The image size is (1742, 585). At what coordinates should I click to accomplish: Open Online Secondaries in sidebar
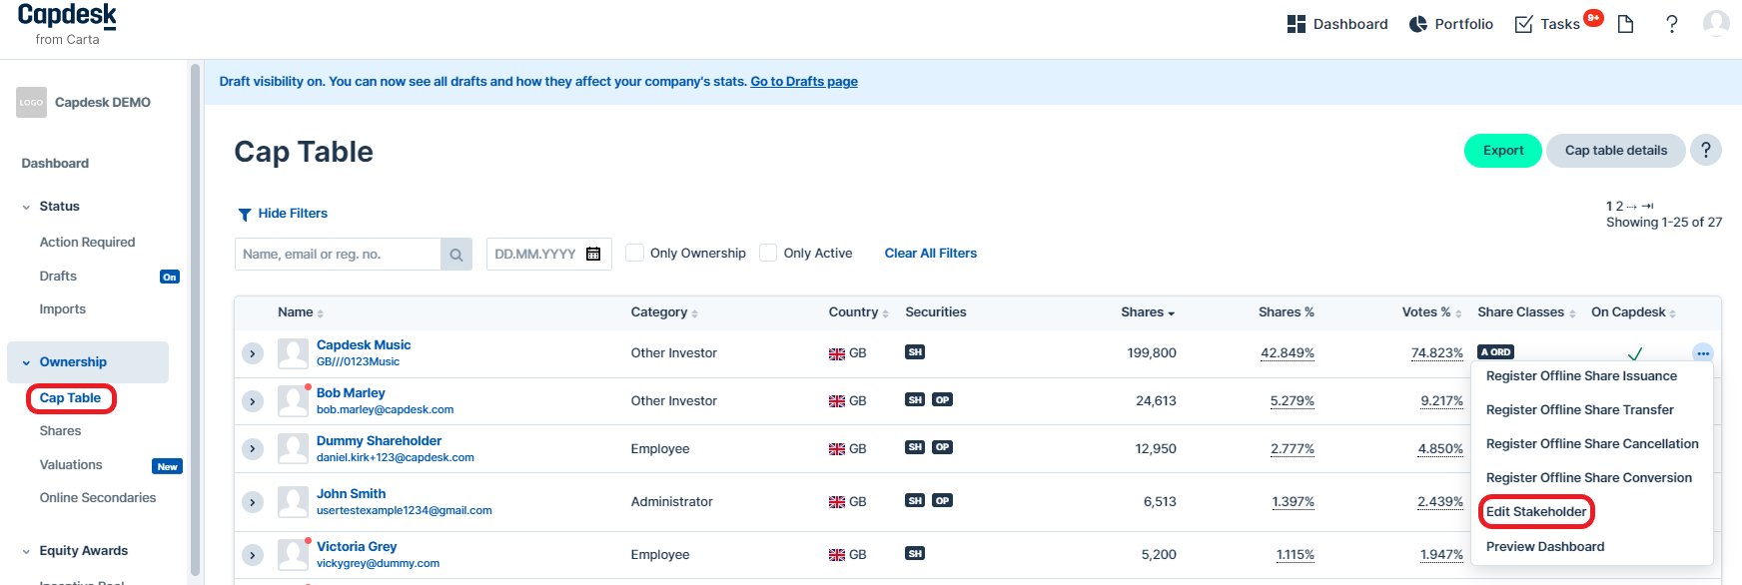tap(98, 498)
